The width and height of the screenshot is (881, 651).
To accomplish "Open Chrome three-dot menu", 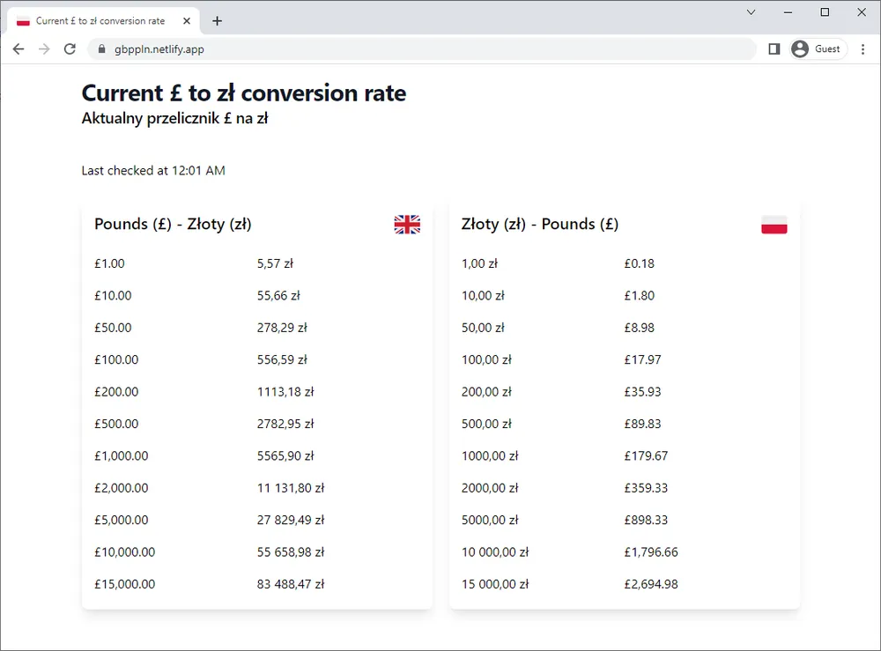I will 863,49.
